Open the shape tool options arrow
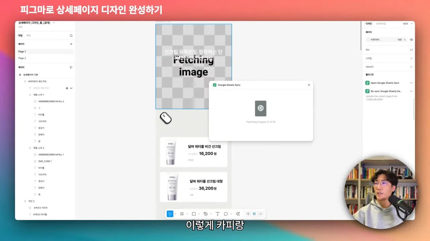This screenshot has width=430, height=241. pyautogui.click(x=199, y=214)
